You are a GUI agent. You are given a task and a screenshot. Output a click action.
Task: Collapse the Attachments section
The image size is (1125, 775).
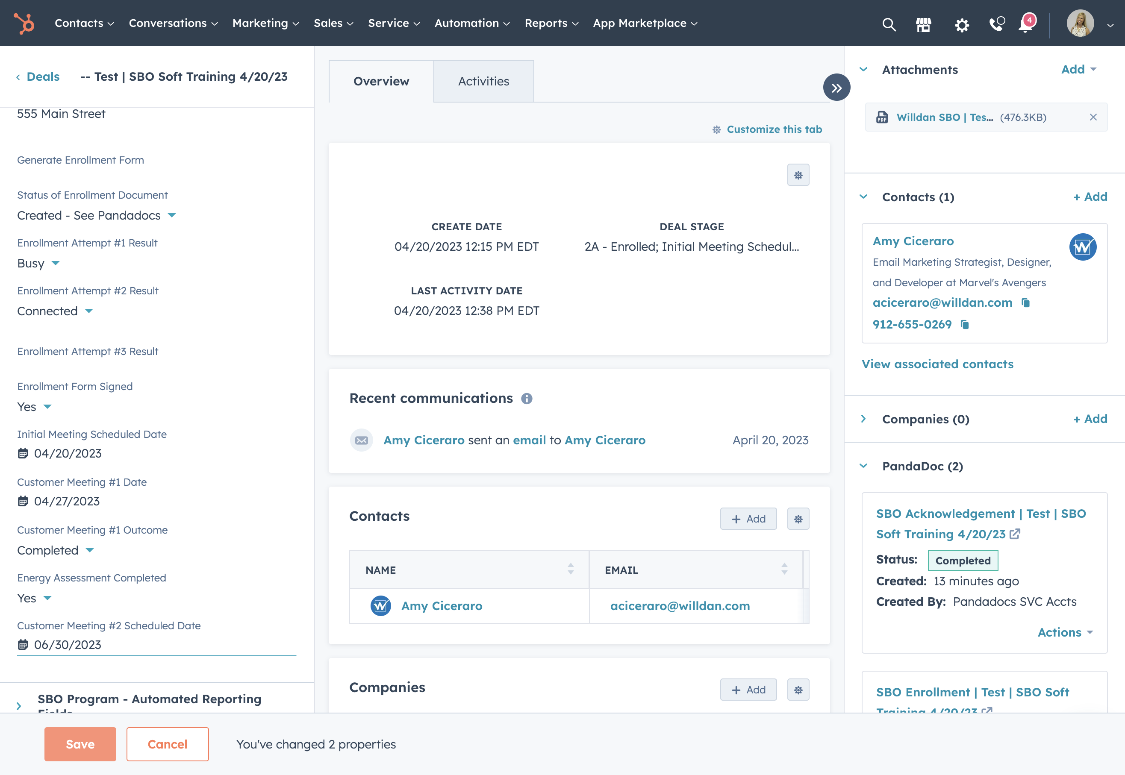(863, 70)
